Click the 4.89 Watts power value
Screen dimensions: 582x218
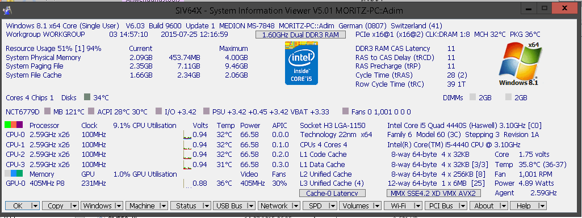[537, 183]
